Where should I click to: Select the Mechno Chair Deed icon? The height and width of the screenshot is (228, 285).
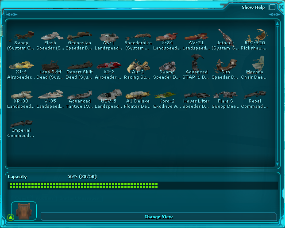tap(258, 63)
